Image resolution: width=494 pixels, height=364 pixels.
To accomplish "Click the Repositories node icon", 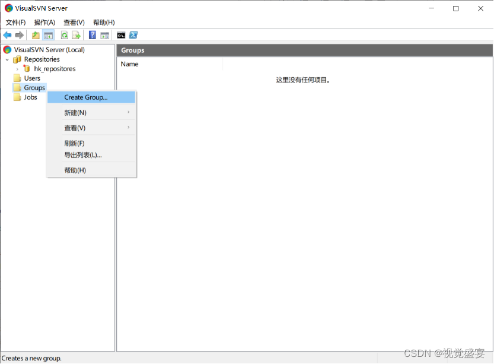I will pyautogui.click(x=17, y=59).
